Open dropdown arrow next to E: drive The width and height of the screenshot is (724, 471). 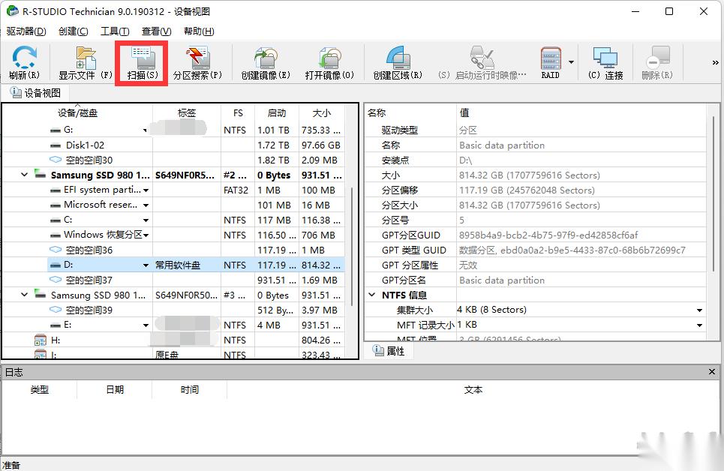pyautogui.click(x=146, y=325)
